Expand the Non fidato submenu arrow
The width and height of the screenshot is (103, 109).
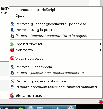[100, 50]
